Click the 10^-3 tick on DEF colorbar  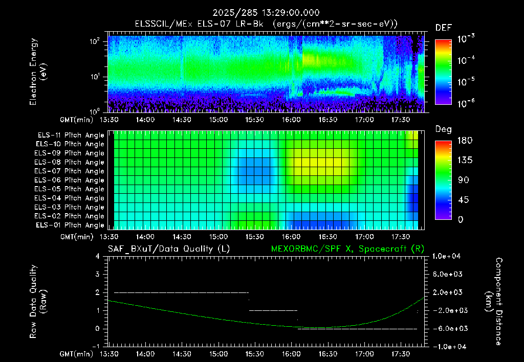coord(466,39)
